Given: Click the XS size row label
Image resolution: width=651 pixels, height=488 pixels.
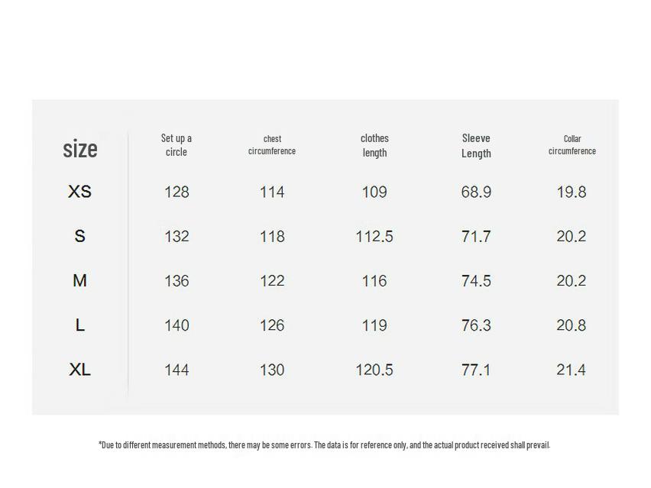Looking at the screenshot, I should [x=80, y=192].
